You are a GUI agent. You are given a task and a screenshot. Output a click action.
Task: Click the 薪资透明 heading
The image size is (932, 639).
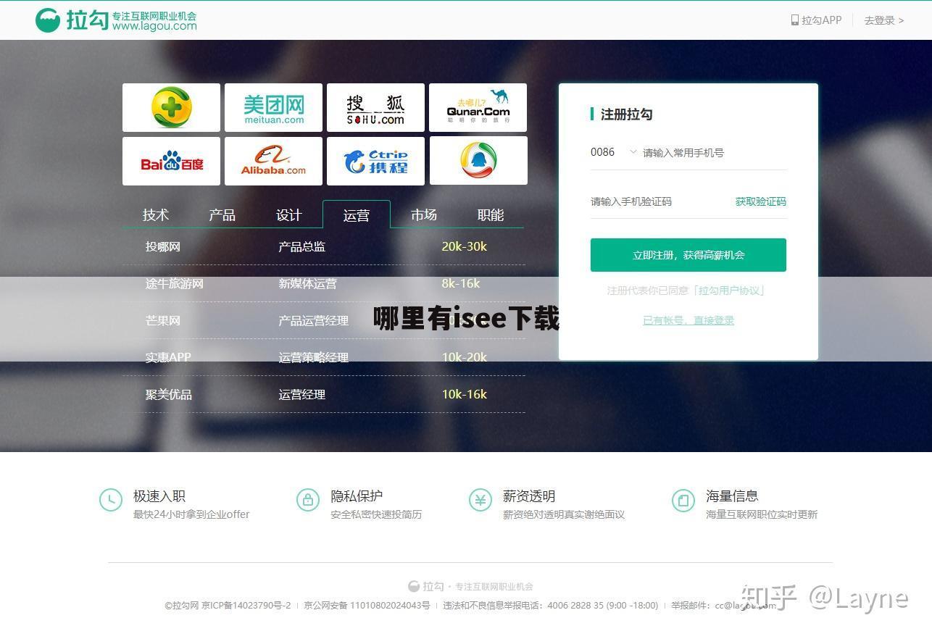pos(529,496)
